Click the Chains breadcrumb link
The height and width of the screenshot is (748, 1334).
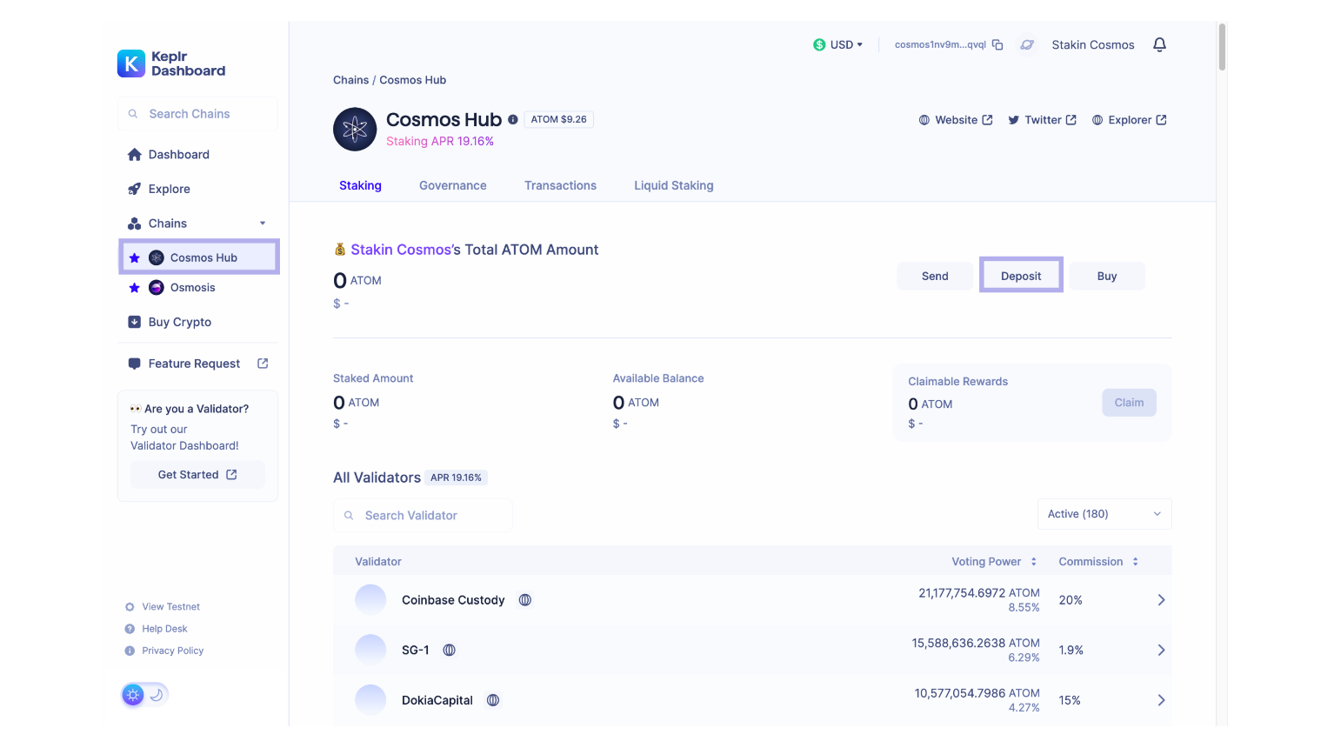click(x=350, y=80)
